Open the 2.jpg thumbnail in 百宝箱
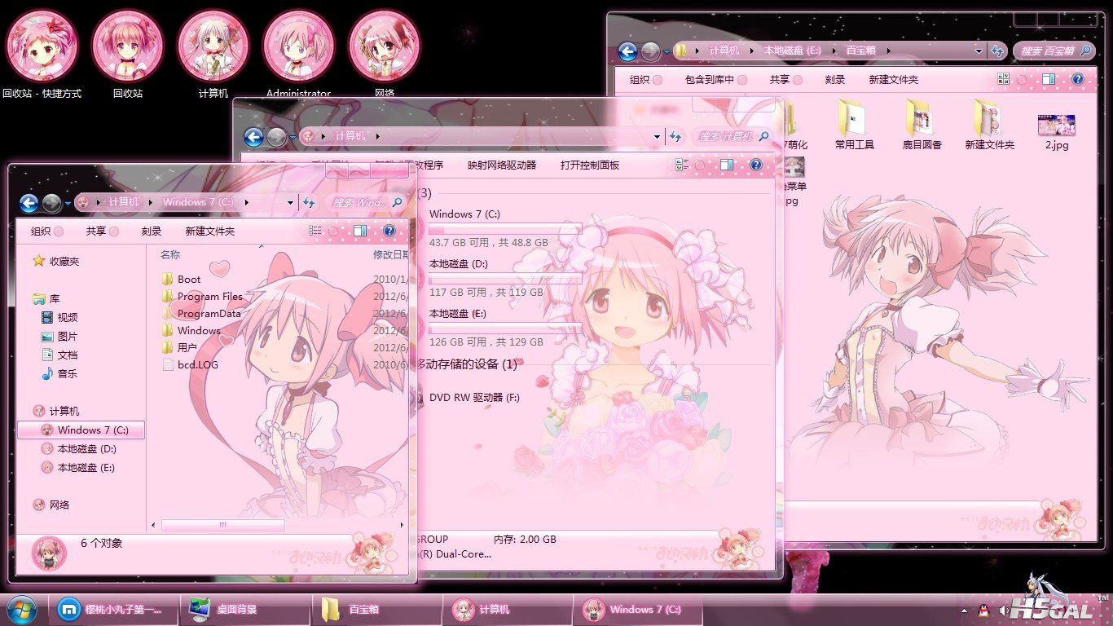1113x626 pixels. point(1057,130)
